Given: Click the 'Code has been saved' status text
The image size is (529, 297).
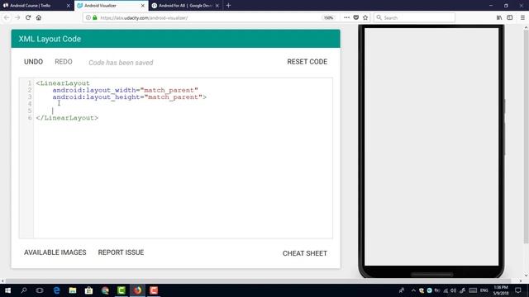Looking at the screenshot, I should tap(121, 63).
